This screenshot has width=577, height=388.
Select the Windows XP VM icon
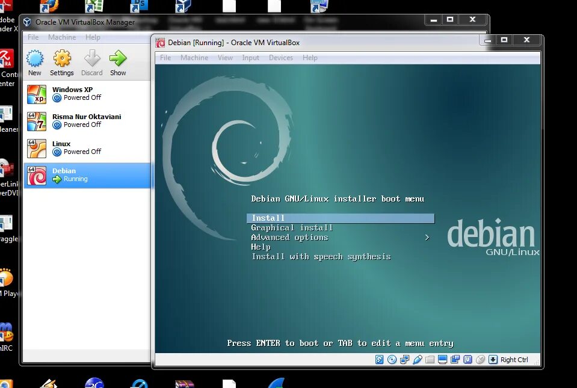tap(37, 94)
